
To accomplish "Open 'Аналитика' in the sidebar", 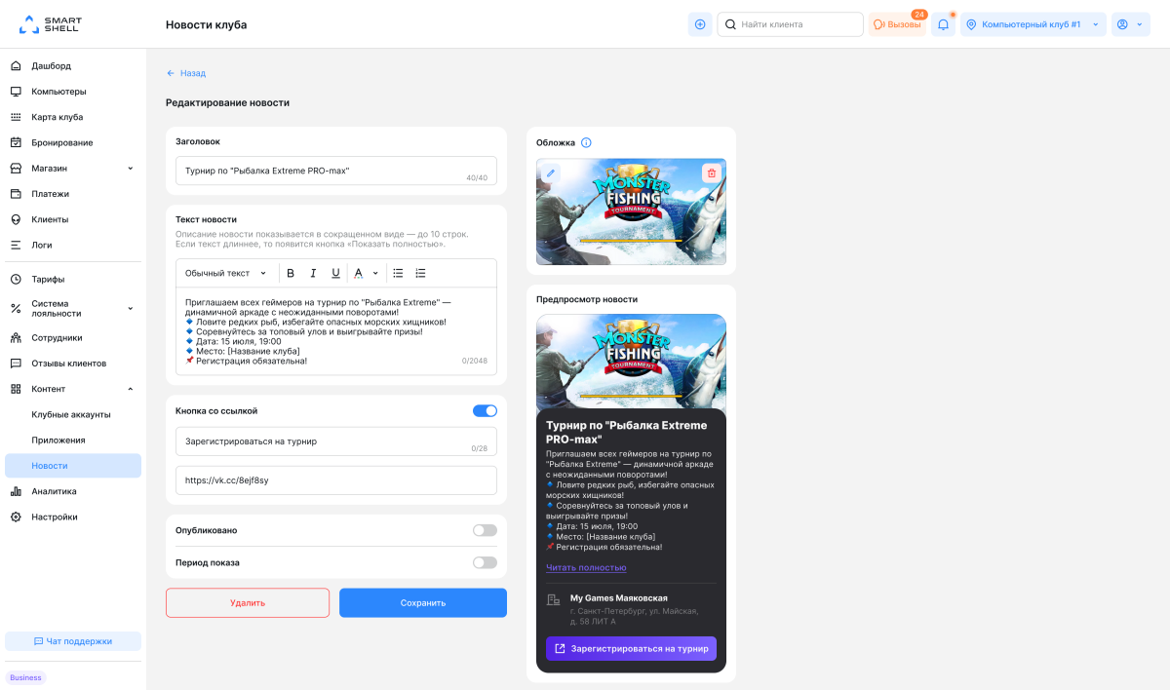I will click(x=54, y=491).
